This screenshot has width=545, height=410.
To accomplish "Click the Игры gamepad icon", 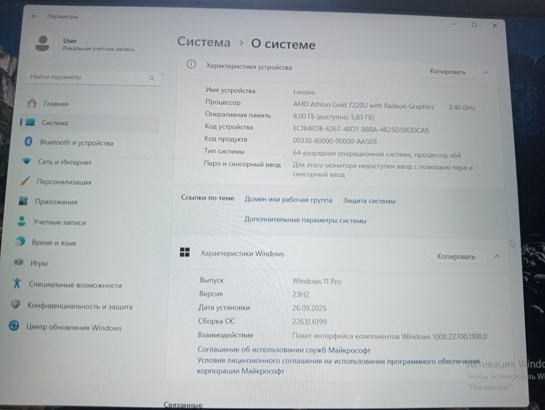I will point(18,262).
